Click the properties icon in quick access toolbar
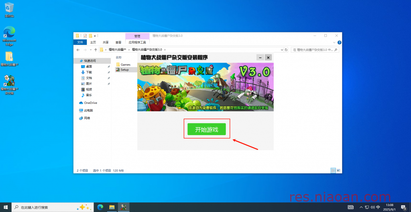Image resolution: width=411 pixels, height=212 pixels. [85, 36]
